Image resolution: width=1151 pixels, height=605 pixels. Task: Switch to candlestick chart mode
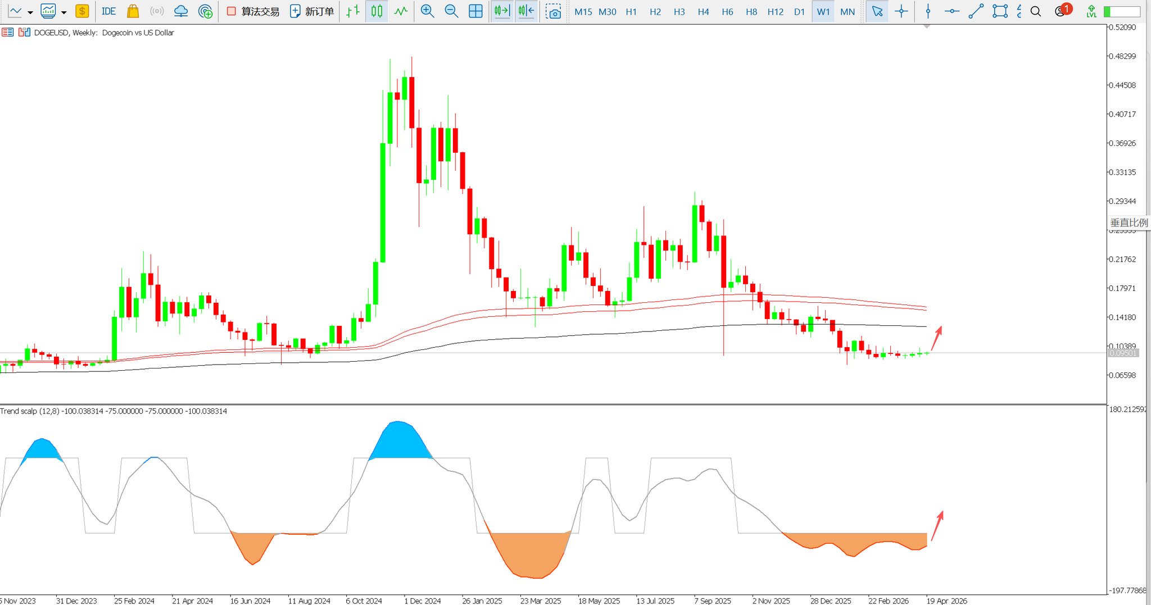pyautogui.click(x=377, y=11)
